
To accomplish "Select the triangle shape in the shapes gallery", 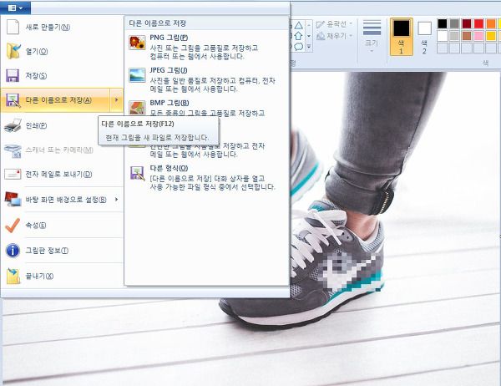I will click(298, 26).
